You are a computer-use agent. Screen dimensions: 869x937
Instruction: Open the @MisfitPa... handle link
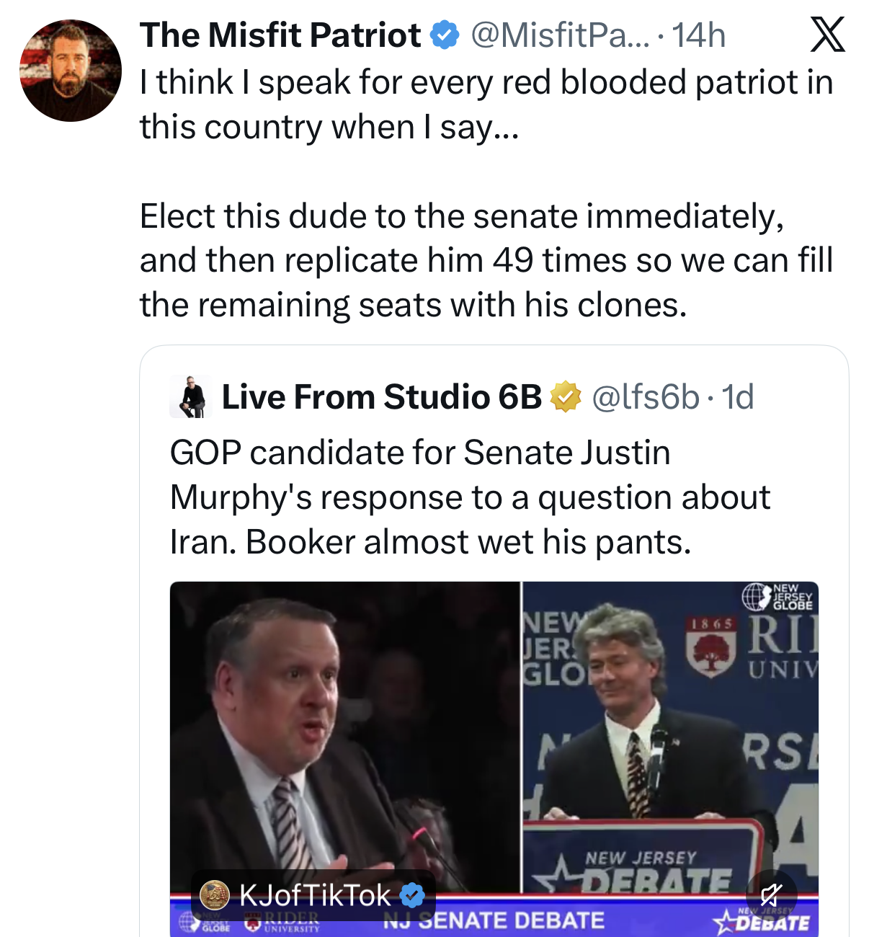(560, 35)
